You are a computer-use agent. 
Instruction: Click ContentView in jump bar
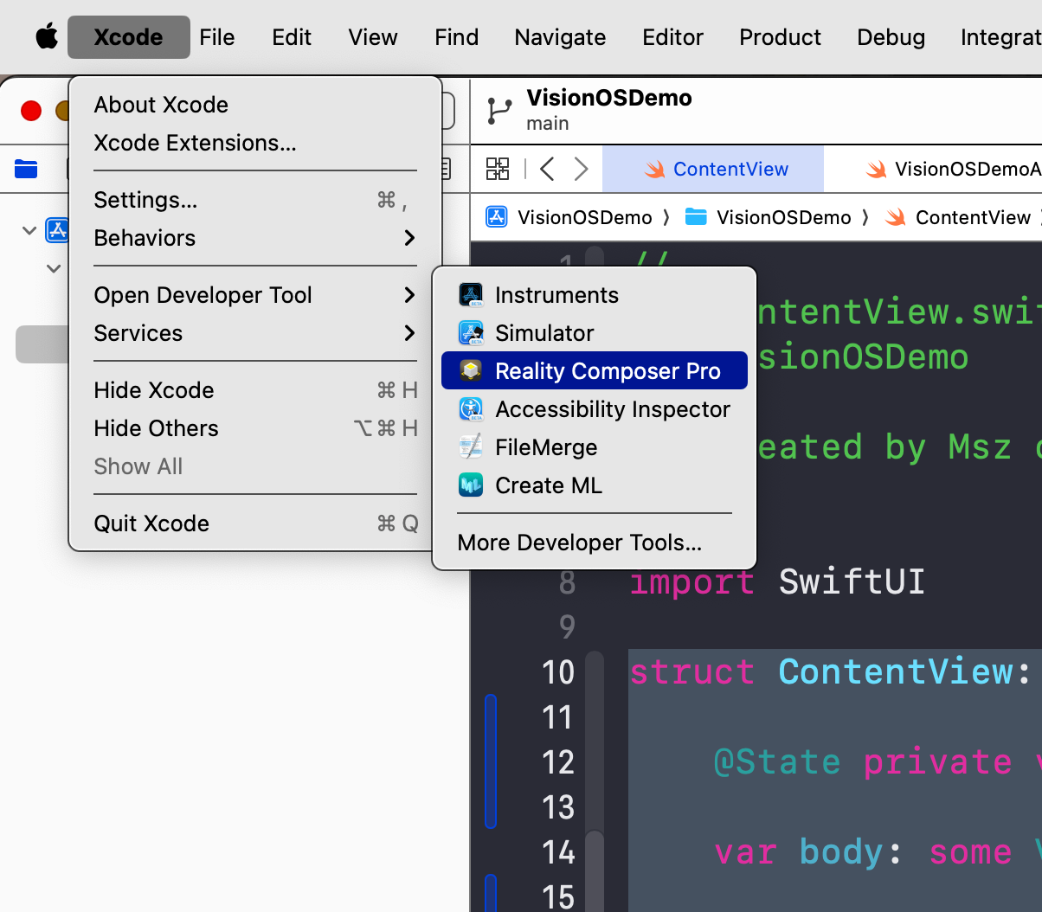(958, 217)
